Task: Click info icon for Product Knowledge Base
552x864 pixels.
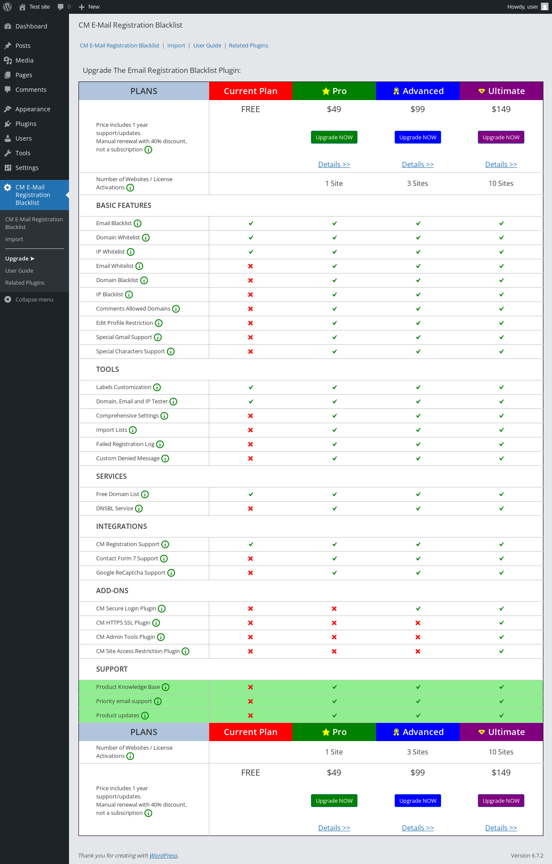Action: [166, 687]
